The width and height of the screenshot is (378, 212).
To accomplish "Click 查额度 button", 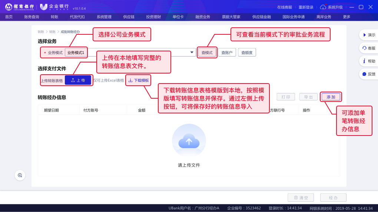I will click(x=247, y=53).
